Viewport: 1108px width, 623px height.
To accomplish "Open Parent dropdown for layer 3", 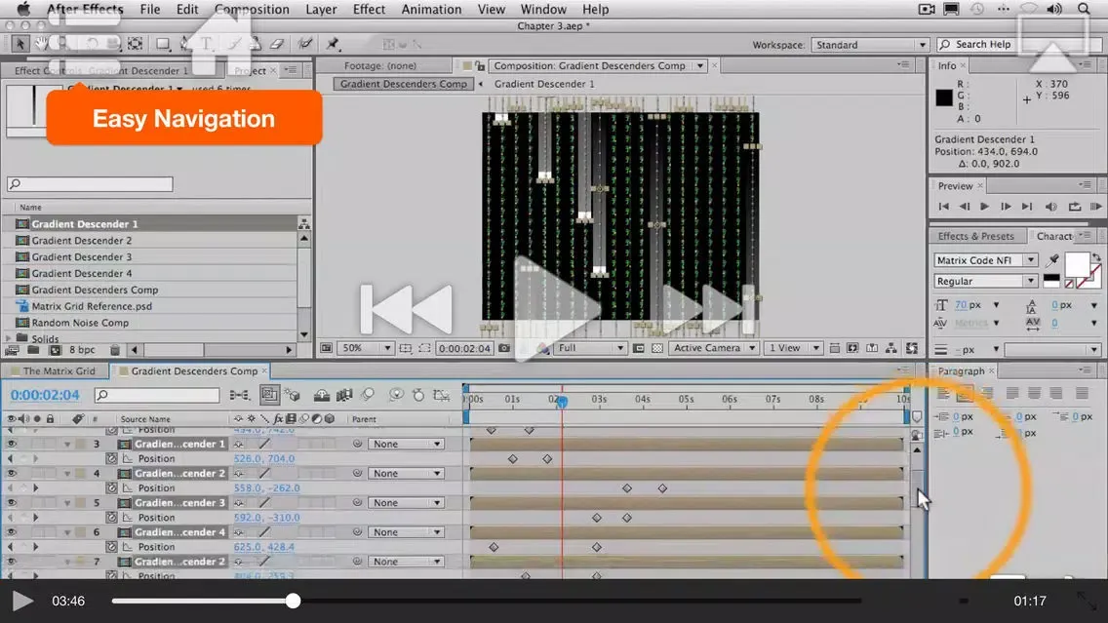I will click(x=406, y=444).
